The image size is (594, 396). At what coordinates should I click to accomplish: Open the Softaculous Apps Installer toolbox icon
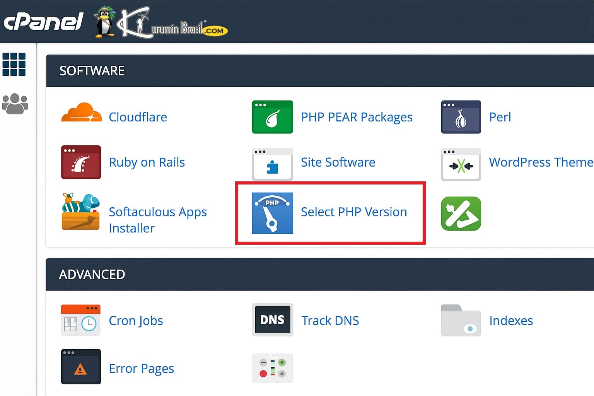81,212
